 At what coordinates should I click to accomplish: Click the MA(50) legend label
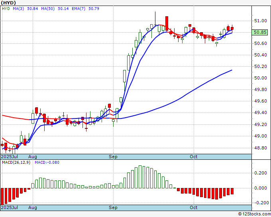(x=48, y=8)
